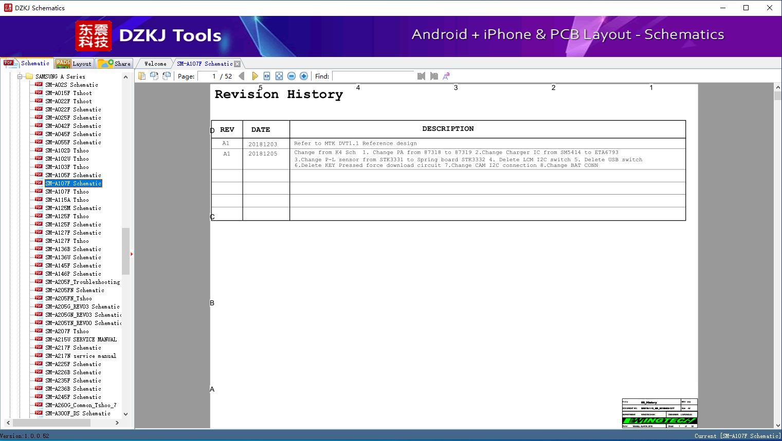The width and height of the screenshot is (782, 441).
Task: Click the PDF icon beside SM-A217F Schematic
Action: (x=39, y=348)
